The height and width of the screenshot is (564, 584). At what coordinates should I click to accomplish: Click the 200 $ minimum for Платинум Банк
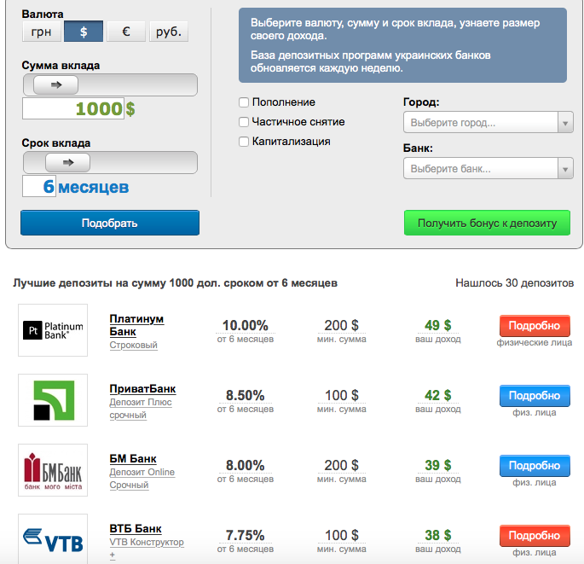click(342, 325)
